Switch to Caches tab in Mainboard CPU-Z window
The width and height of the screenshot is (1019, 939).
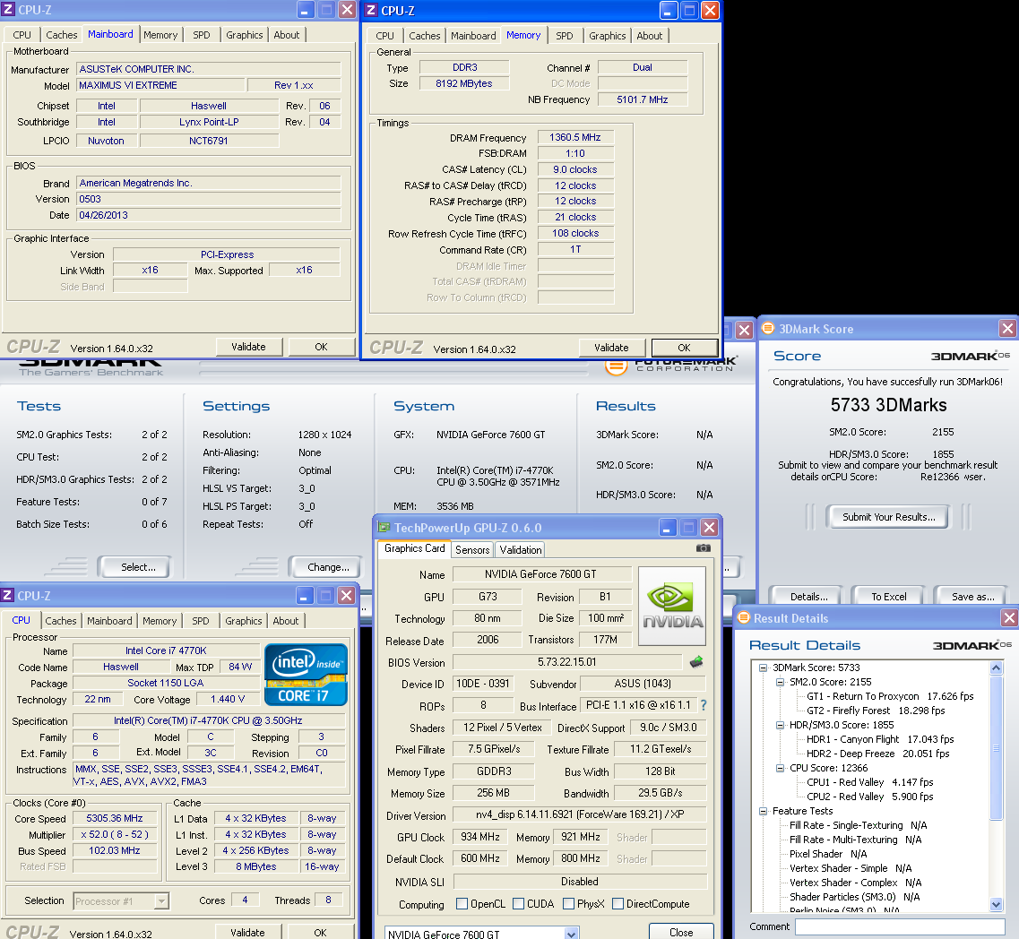62,34
